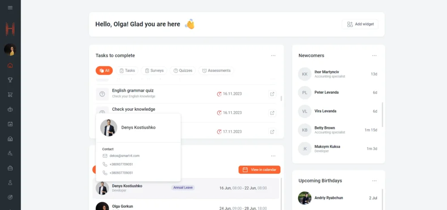Image resolution: width=447 pixels, height=210 pixels.
Task: Open the trophy achievements icon
Action: pos(10,80)
